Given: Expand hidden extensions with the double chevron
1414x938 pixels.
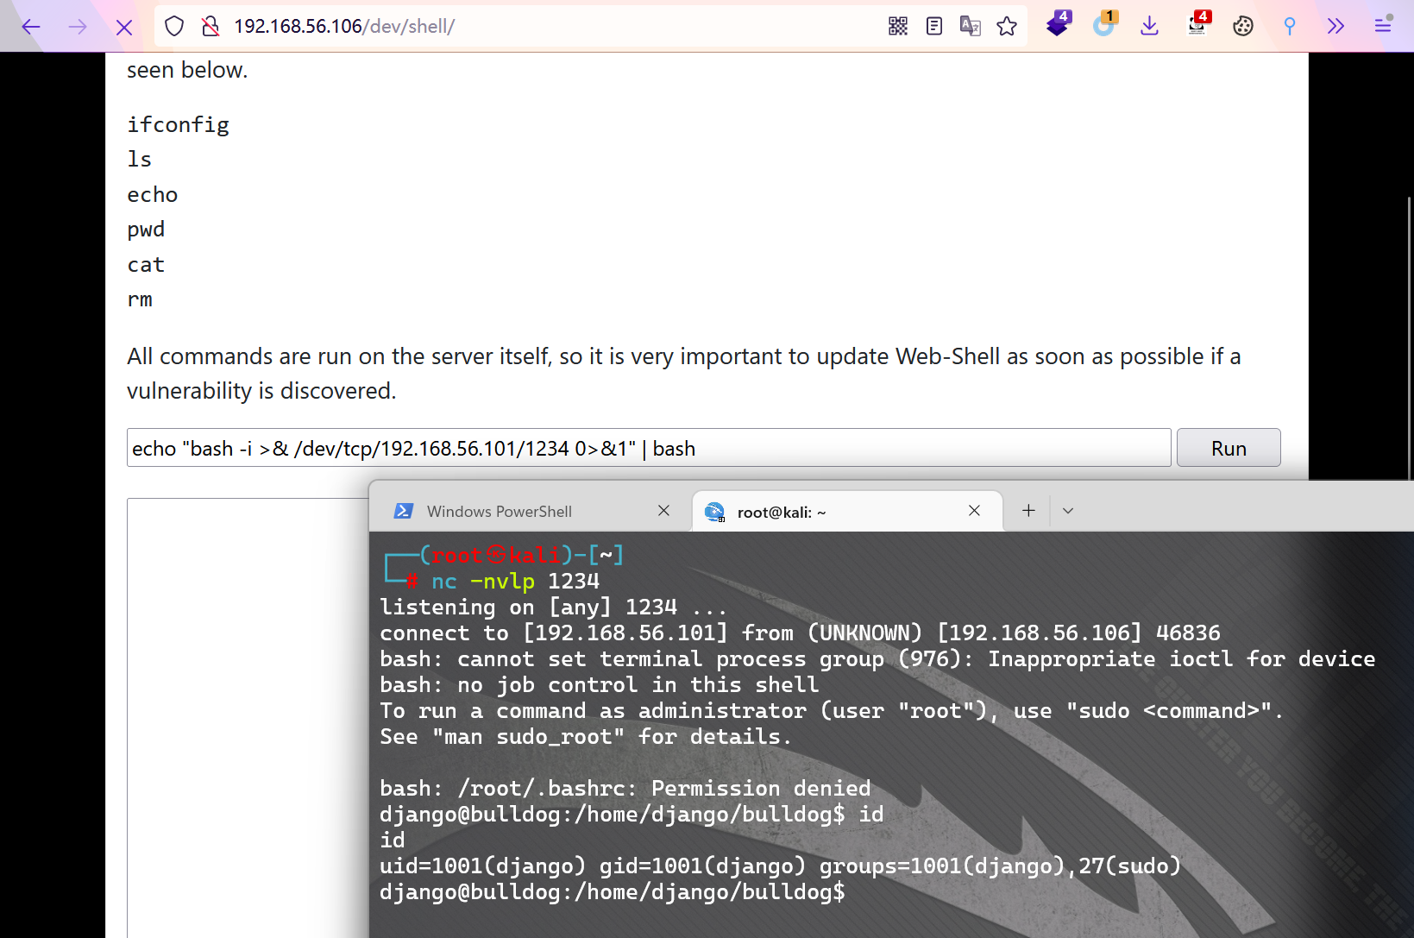Looking at the screenshot, I should point(1335,26).
